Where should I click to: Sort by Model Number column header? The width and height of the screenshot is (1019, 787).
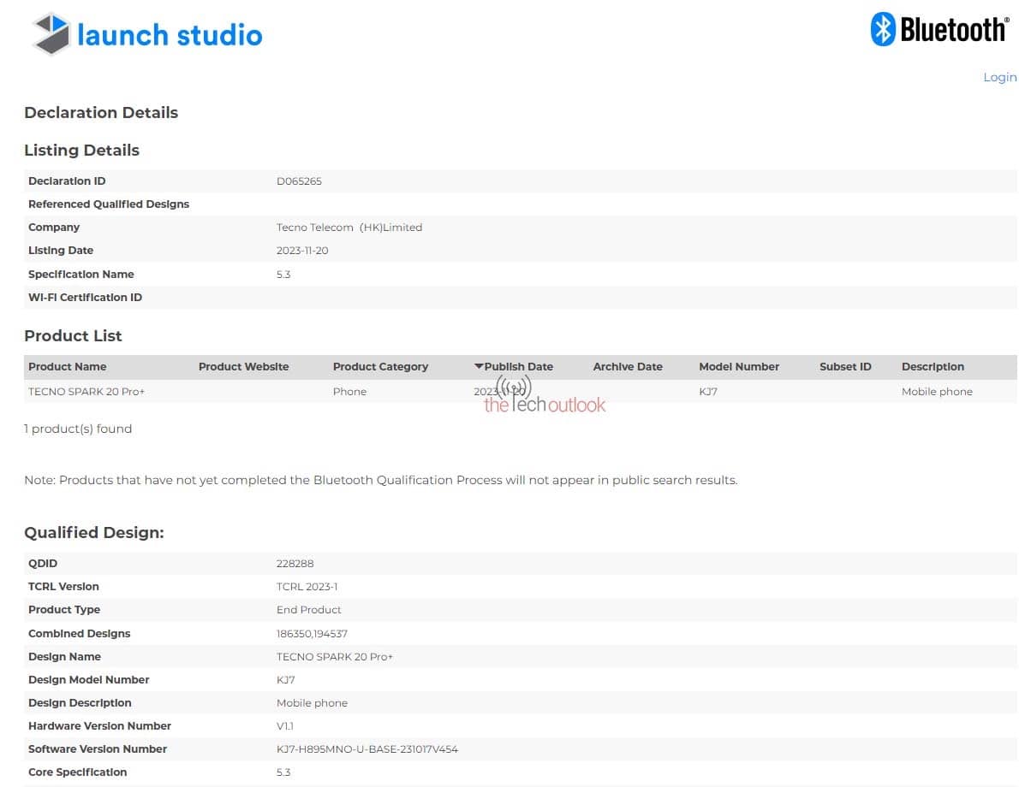[x=739, y=366]
